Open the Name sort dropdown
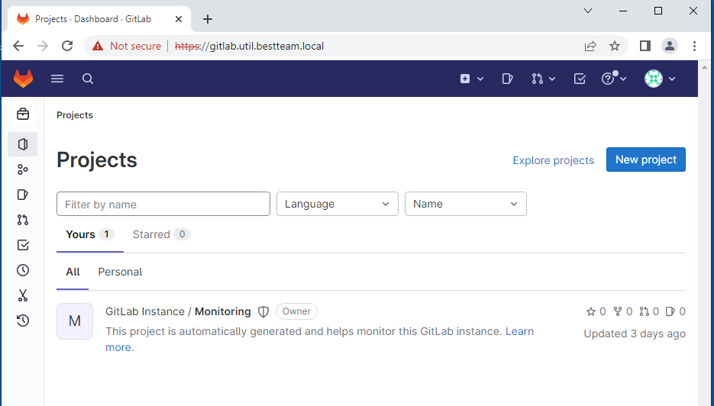This screenshot has width=714, height=406. click(x=466, y=204)
